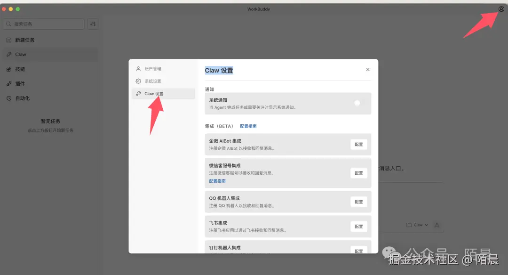Click 配置 for 飞书集成
Viewport: 508px width, 275px height.
coord(358,226)
